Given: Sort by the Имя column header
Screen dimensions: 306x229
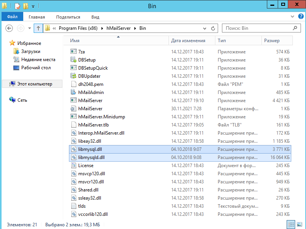Looking at the screenshot, I should click(116, 41).
